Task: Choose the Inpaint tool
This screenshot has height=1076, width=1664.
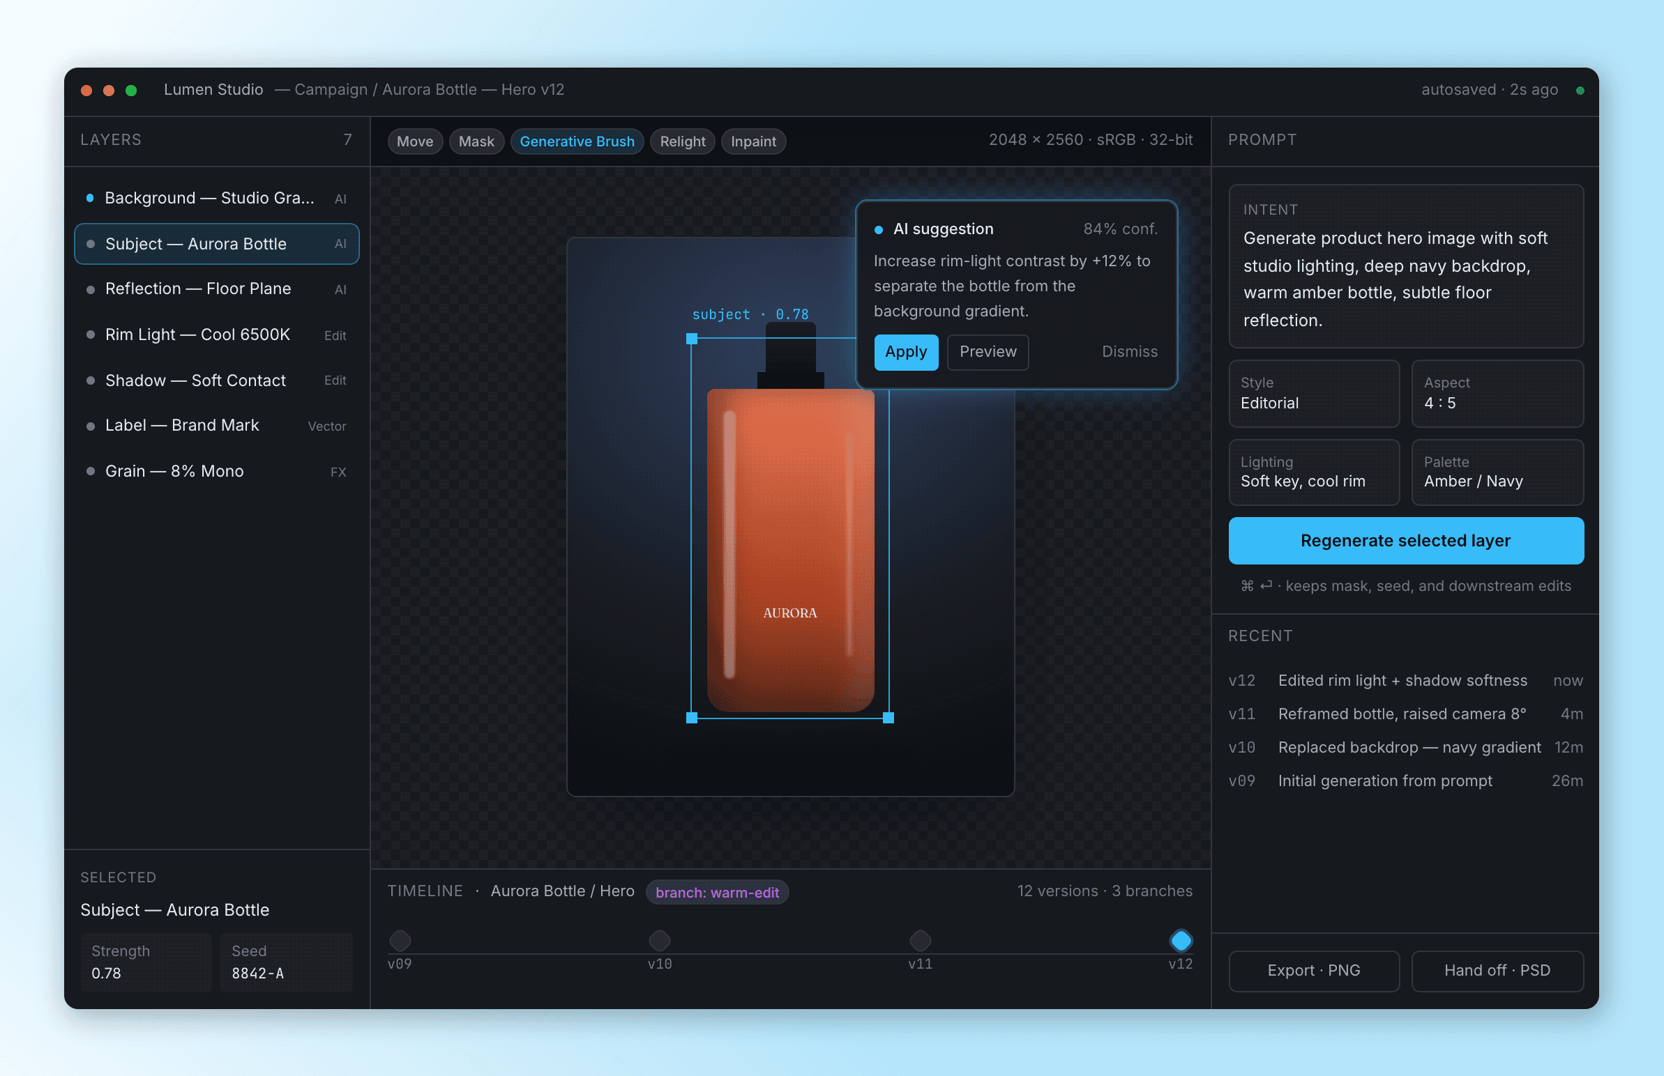Action: point(753,141)
